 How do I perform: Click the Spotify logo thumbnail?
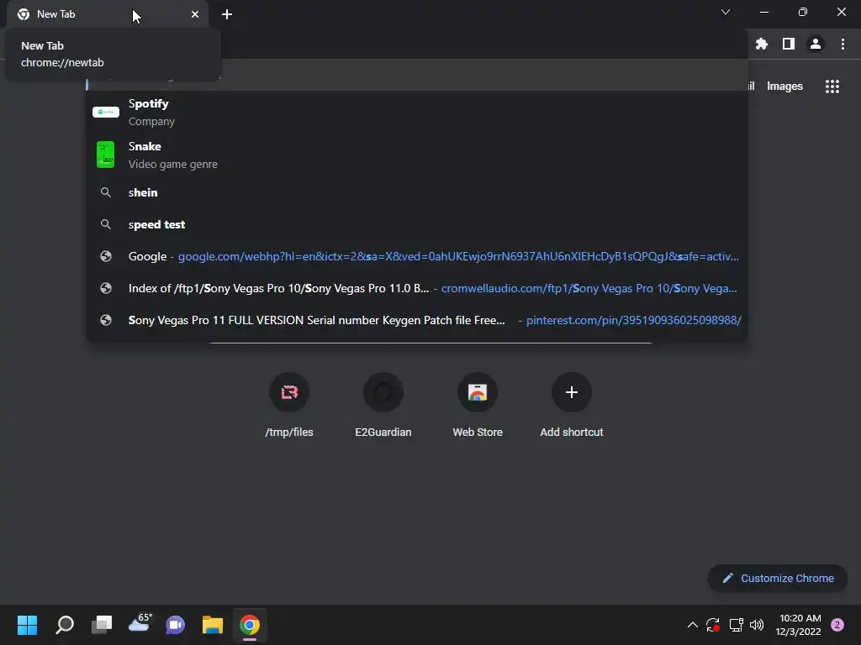[105, 112]
